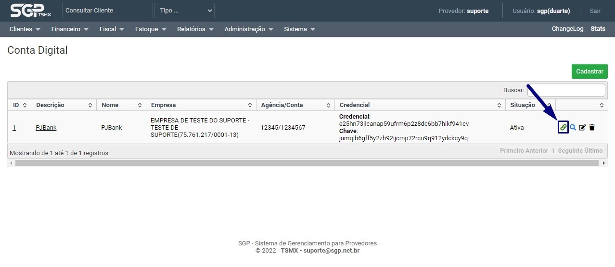
Task: Click the blue magnifier icon in PJBank row
Action: point(573,127)
